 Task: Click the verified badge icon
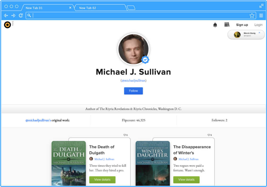click(x=145, y=60)
